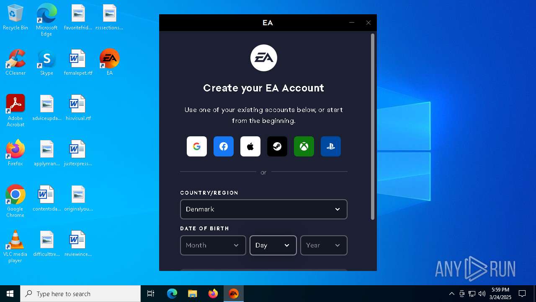Open network status tray icon
Screen dimensions: 536x302
[472, 294]
